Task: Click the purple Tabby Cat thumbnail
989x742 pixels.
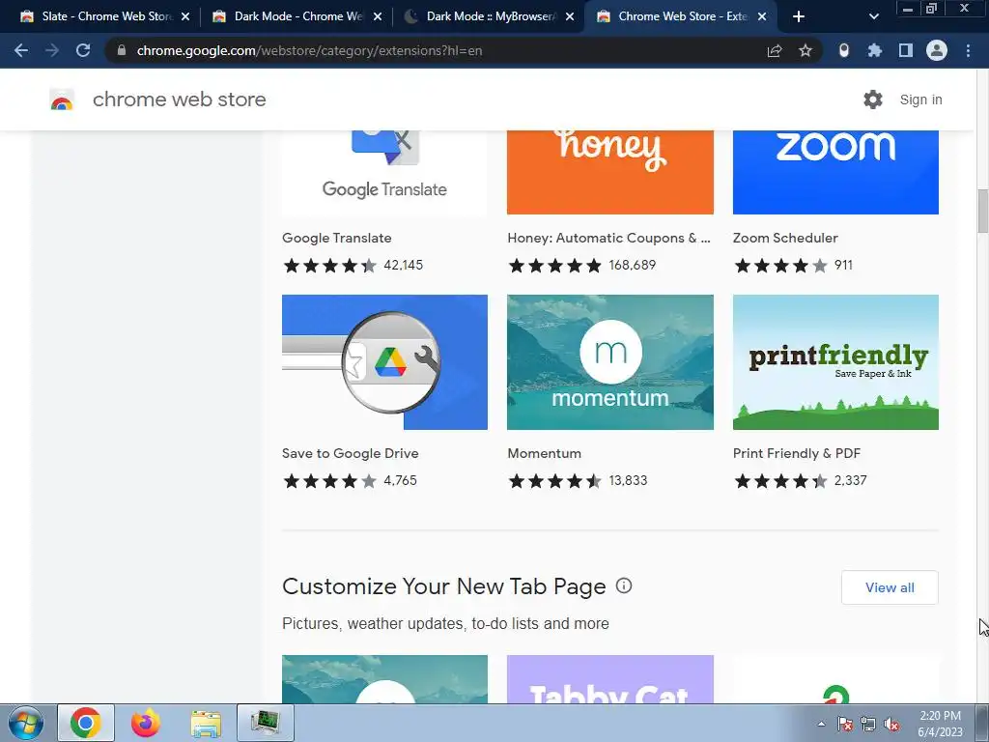Action: pos(610,679)
